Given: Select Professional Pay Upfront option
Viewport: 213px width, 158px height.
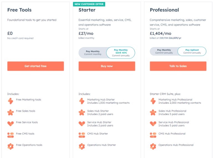Looking at the screenshot, I should (x=192, y=51).
